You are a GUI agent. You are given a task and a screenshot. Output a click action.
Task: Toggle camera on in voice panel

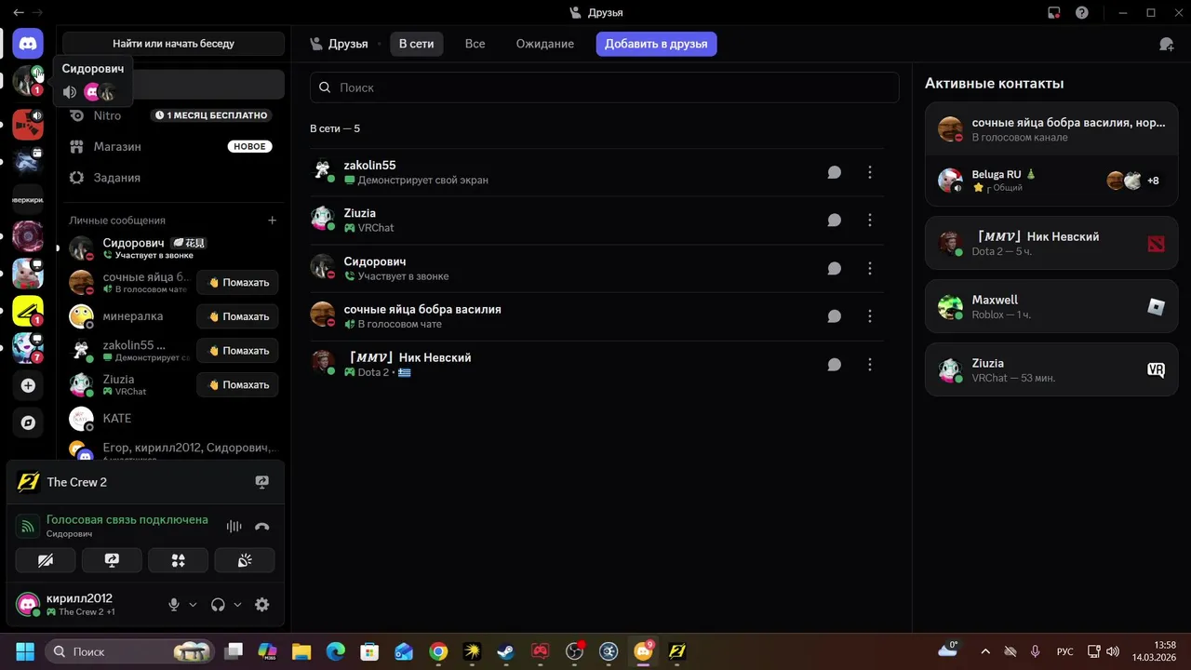(x=46, y=560)
